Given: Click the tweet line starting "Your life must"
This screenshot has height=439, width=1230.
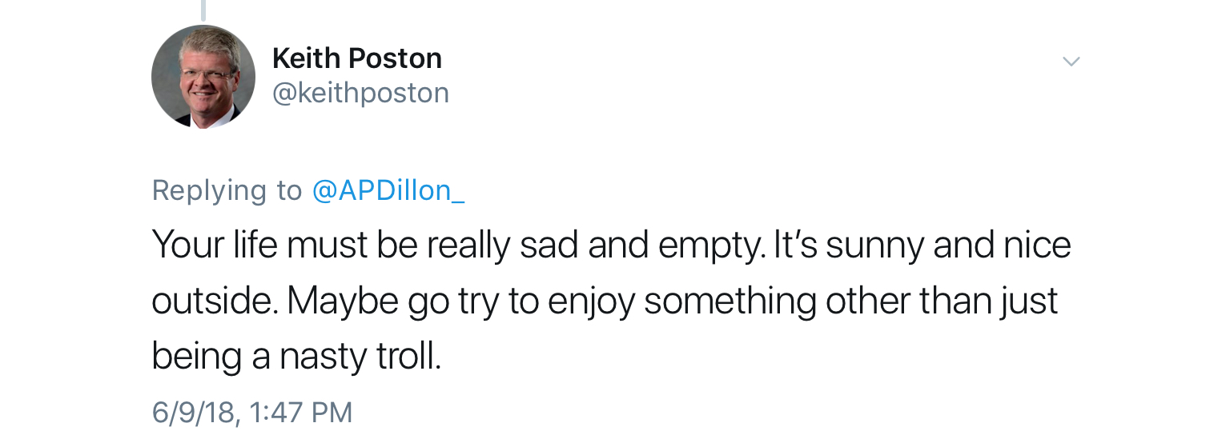Looking at the screenshot, I should click(610, 245).
